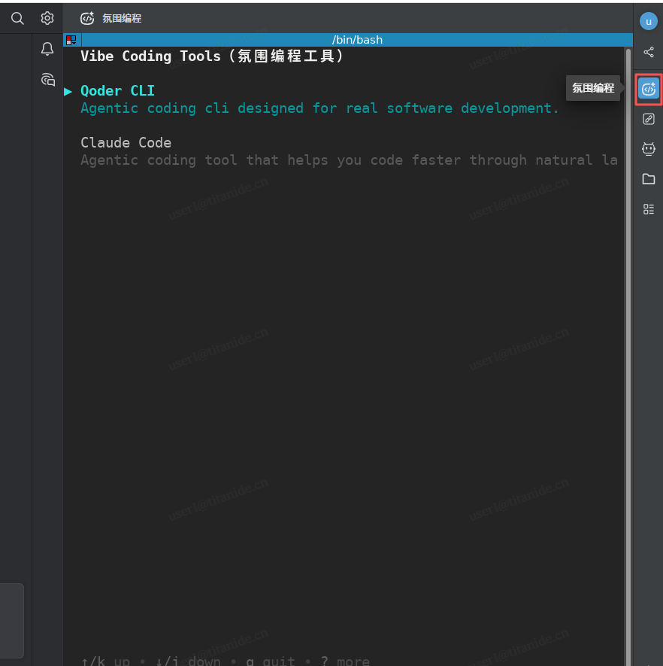The width and height of the screenshot is (663, 666).
Task: Open the robot assistant icon
Action: 649,149
